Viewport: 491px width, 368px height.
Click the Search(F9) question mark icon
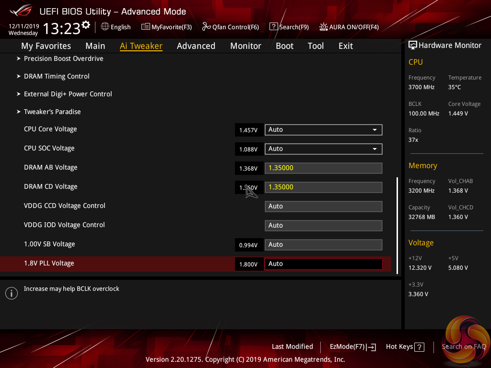point(273,27)
